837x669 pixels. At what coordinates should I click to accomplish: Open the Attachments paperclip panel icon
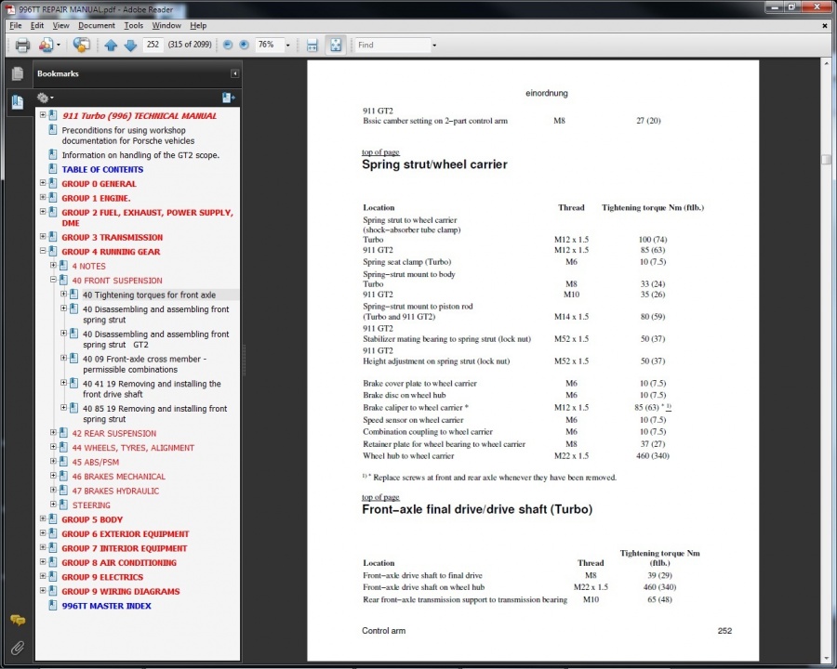tap(18, 648)
